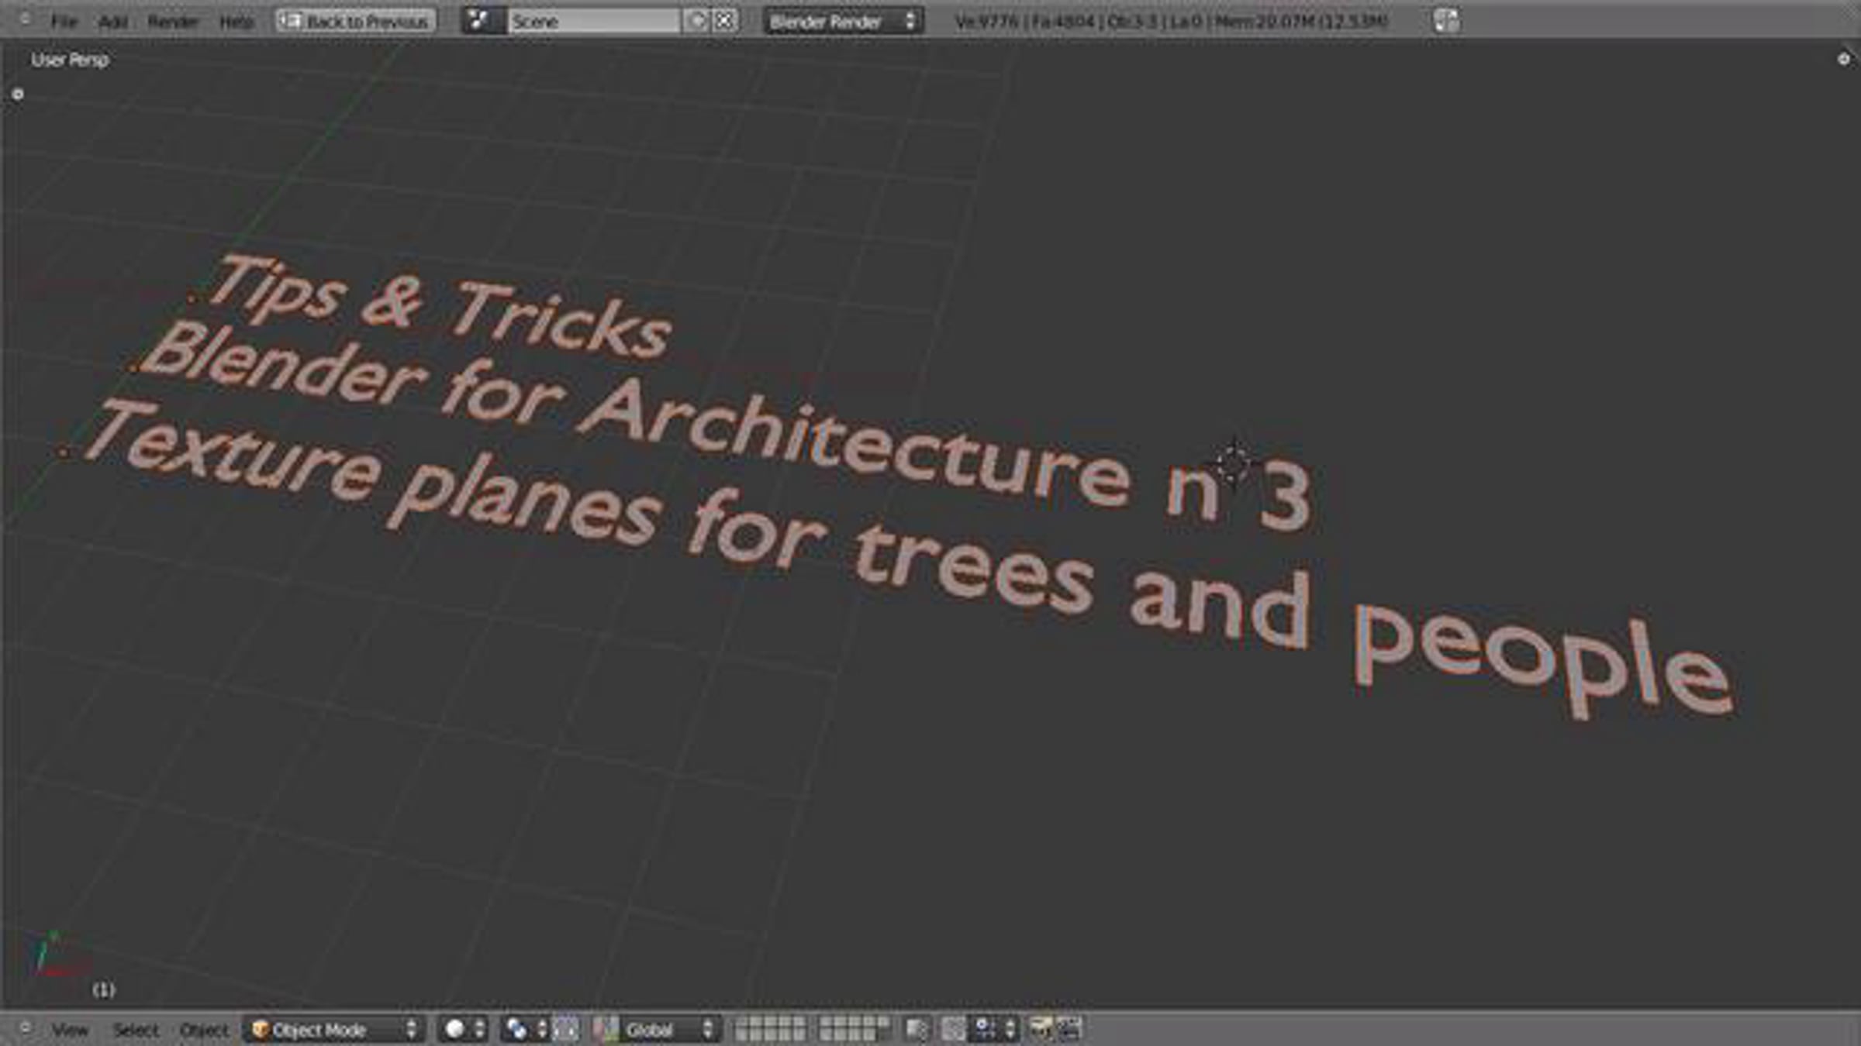The image size is (1861, 1046).
Task: Open the Render menu
Action: [173, 22]
